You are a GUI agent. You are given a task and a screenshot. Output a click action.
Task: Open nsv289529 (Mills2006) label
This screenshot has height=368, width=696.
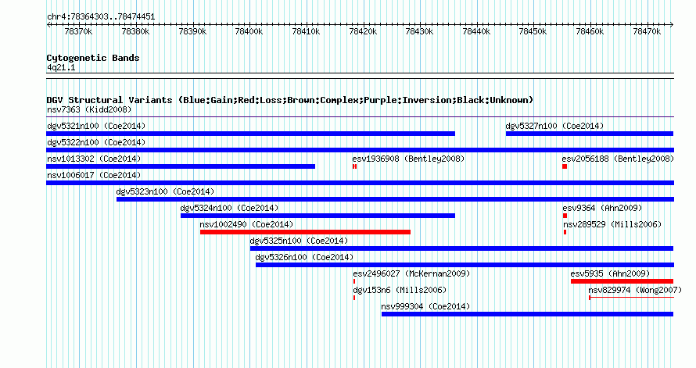pos(612,224)
